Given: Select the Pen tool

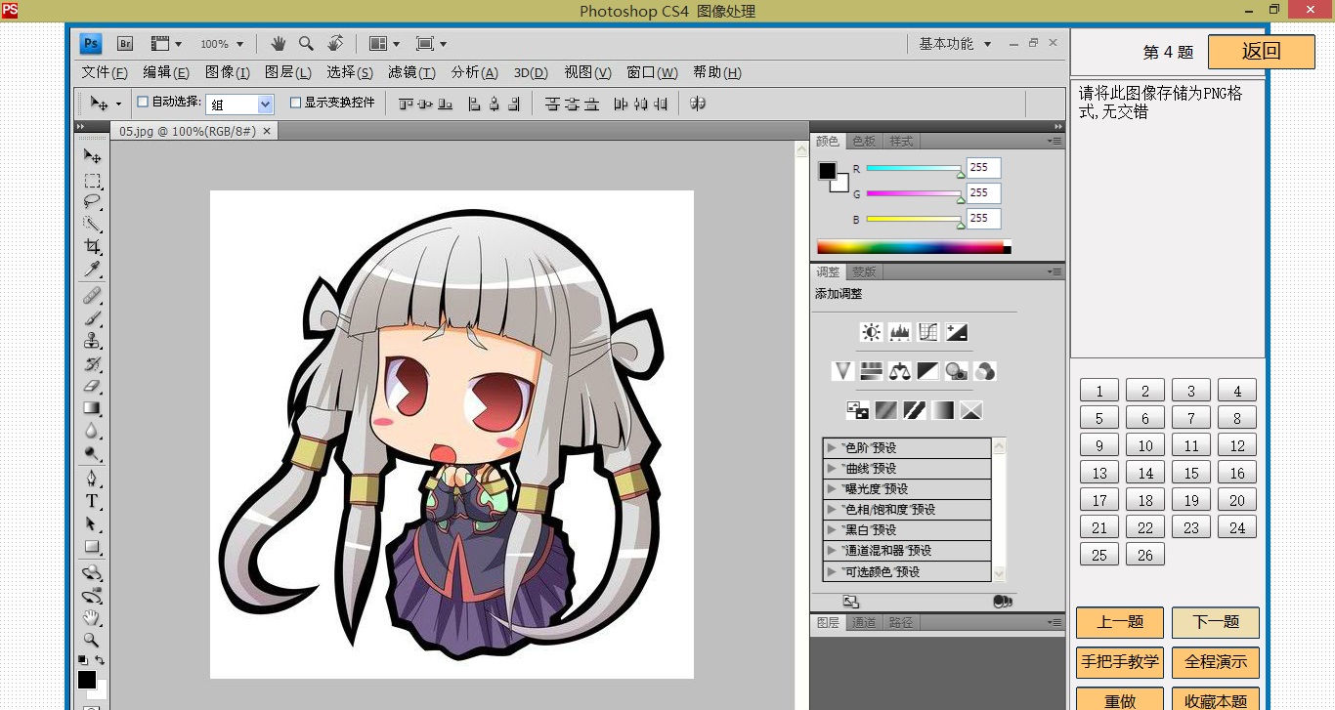Looking at the screenshot, I should click(92, 479).
